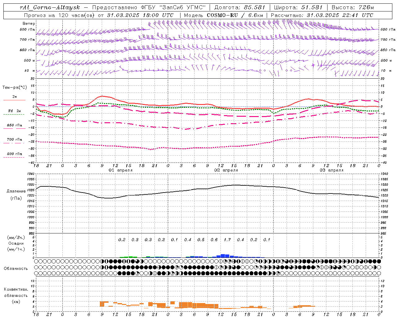Click forecast header Прогноз на 120 часа(ов)
This screenshot has height=317, width=397.
click(59, 15)
